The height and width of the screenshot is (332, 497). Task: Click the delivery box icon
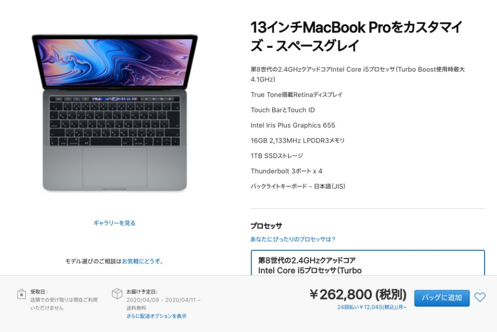click(117, 293)
